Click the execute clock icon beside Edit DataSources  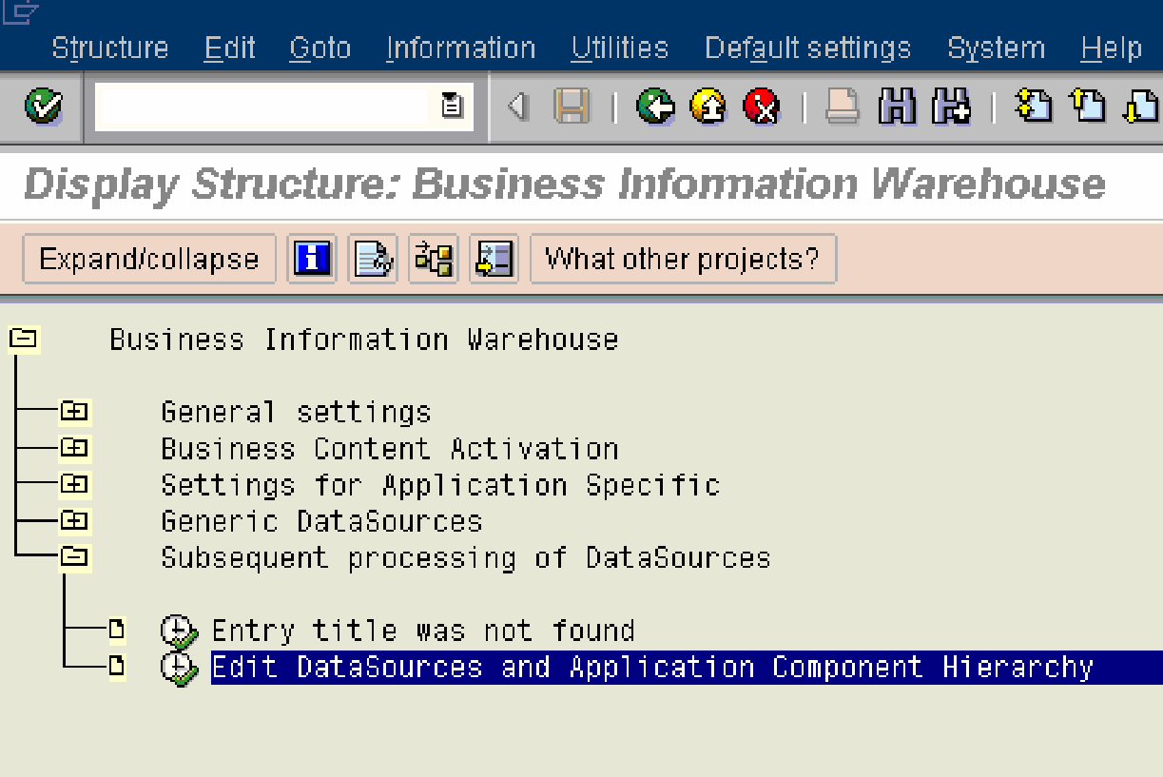tap(179, 669)
